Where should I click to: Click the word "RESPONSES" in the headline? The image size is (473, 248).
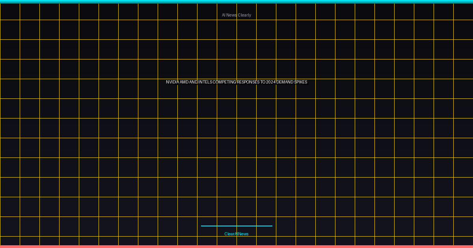(248, 82)
